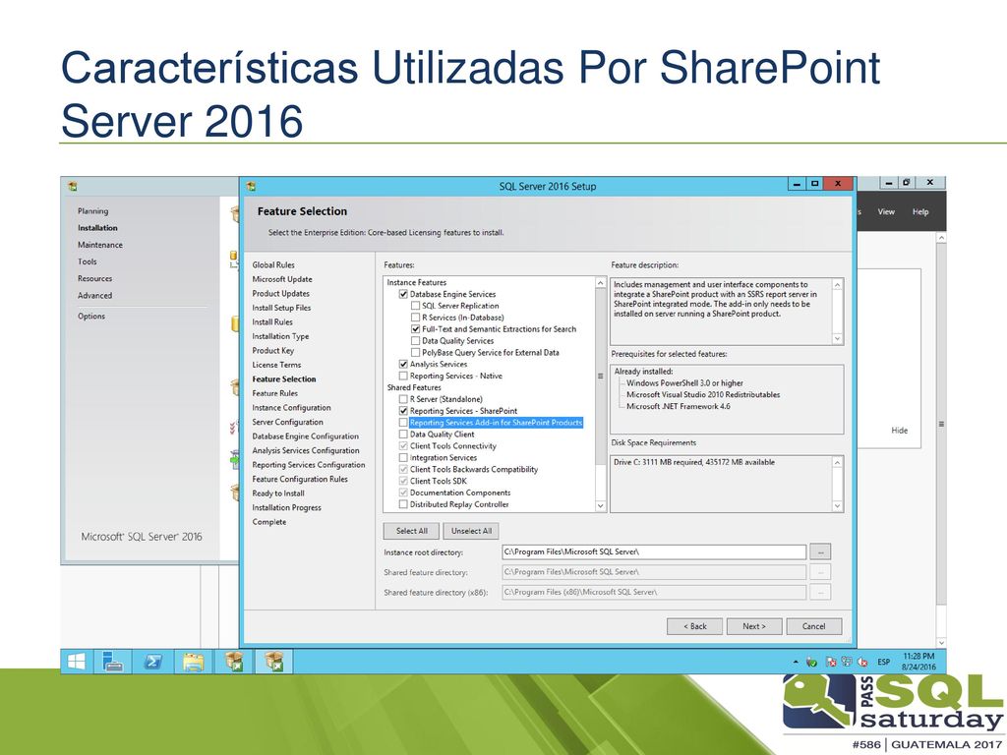Switch to second SQL Server setup taskbar icon
Screen dimensions: 1007x755
275,662
